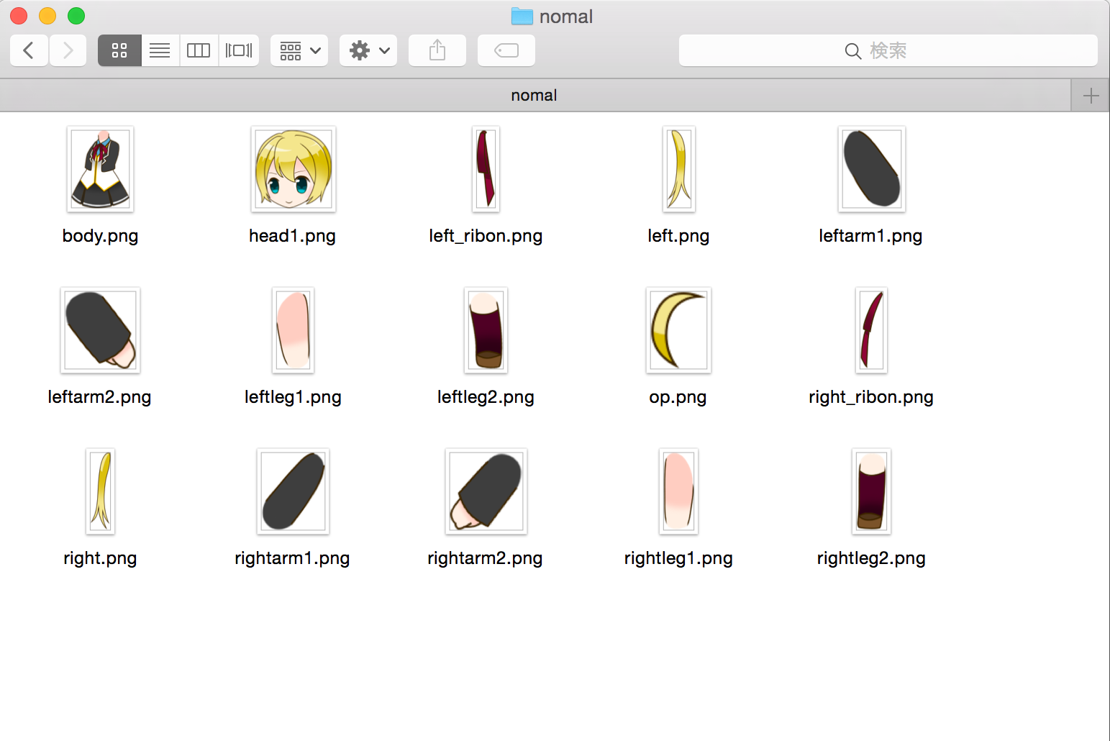Go back using the back arrow
This screenshot has height=741, width=1110.
coord(29,50)
